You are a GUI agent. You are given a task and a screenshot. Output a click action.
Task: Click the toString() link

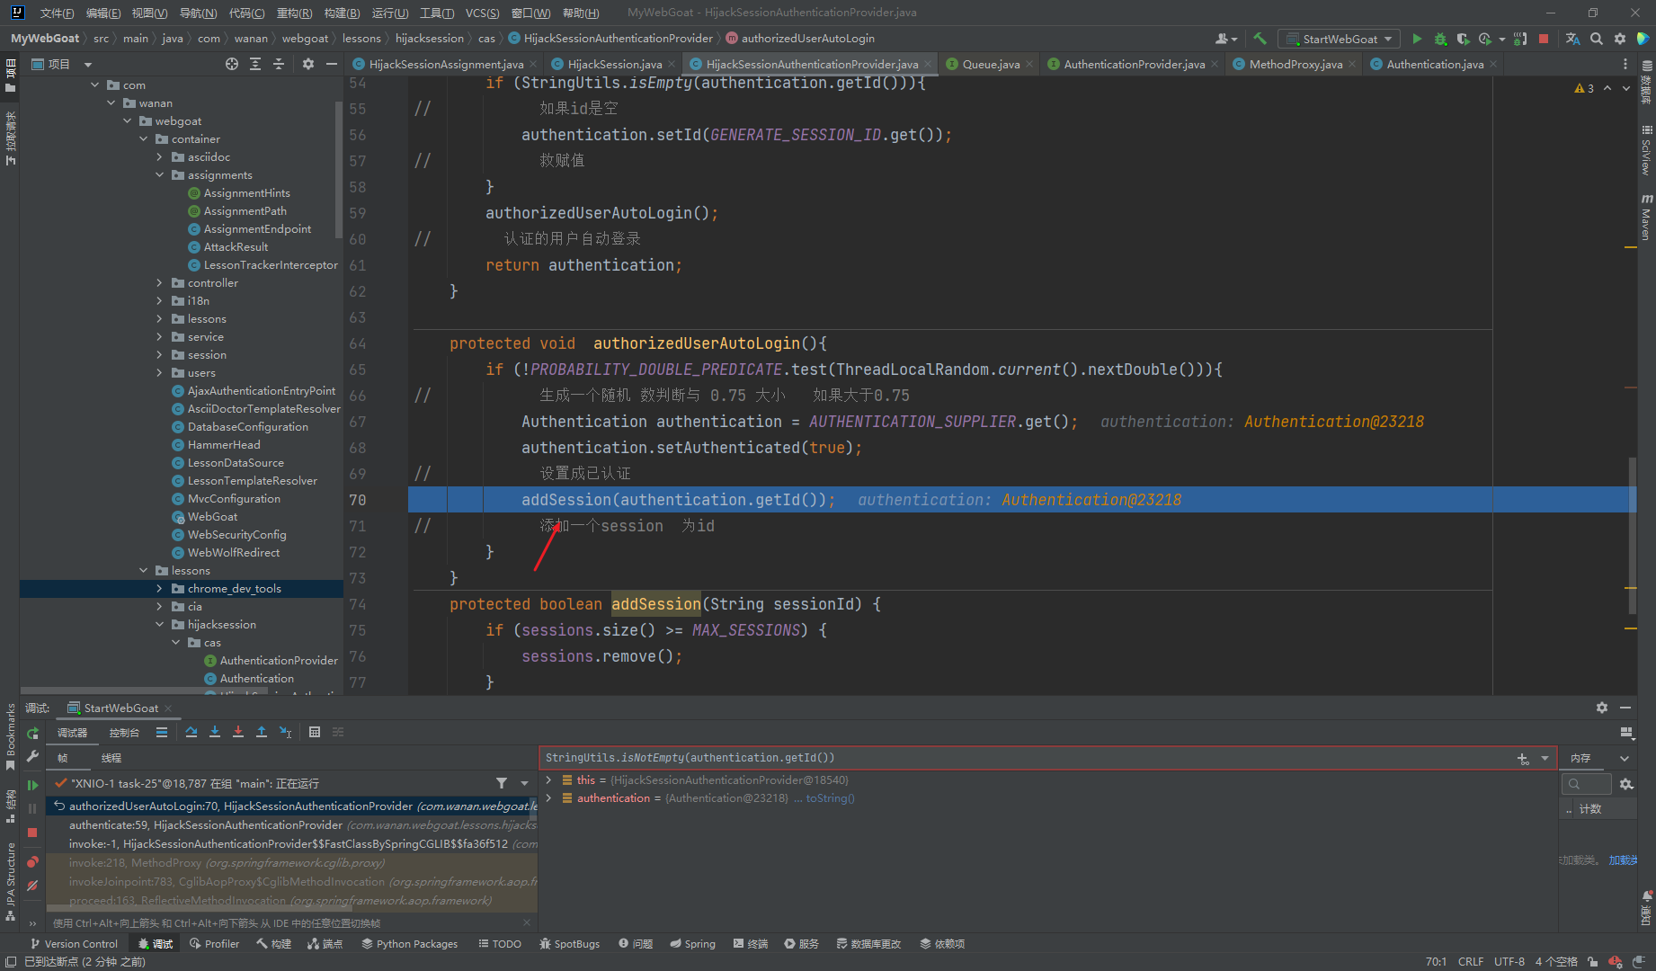pos(830,798)
